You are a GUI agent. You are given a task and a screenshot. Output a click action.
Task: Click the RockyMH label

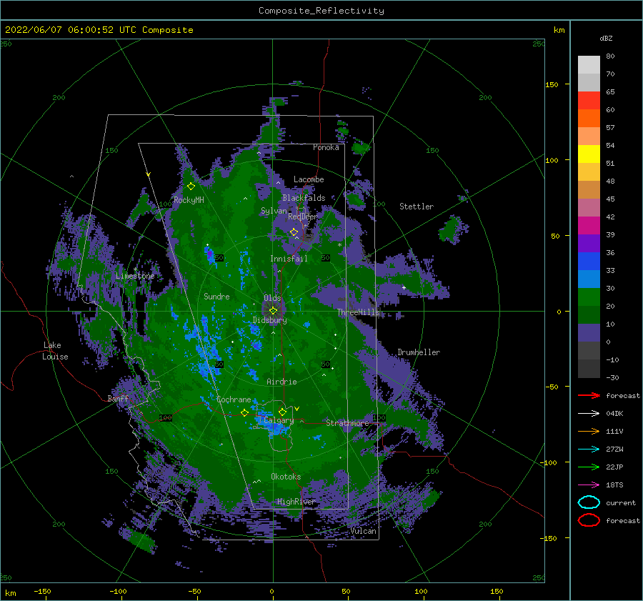189,200
